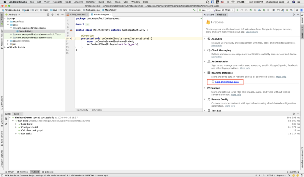Click the UTF-8 encoding status entry
The height and width of the screenshot is (177, 304).
tap(271, 176)
